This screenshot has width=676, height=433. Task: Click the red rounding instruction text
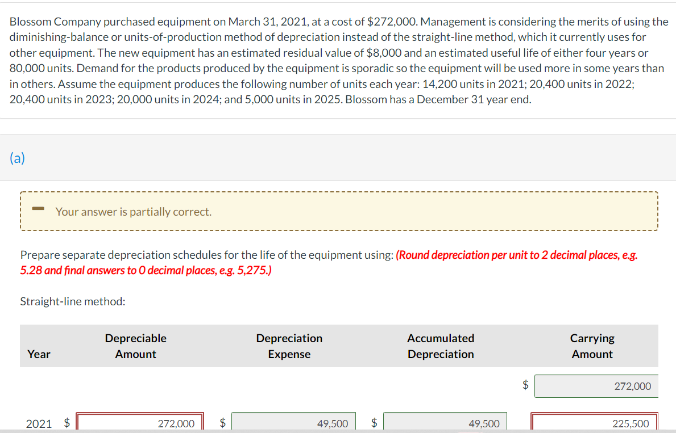coord(329,263)
